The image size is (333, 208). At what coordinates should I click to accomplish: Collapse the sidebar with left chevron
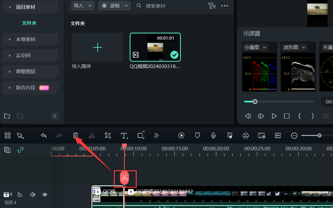[55, 116]
